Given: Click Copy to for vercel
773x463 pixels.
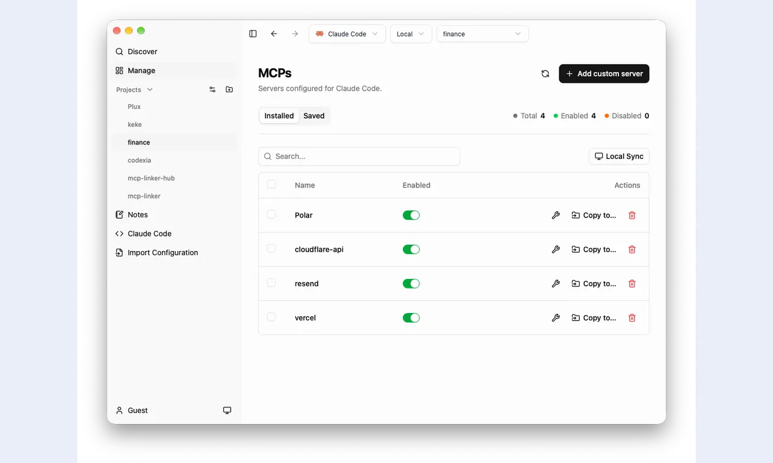Looking at the screenshot, I should pyautogui.click(x=594, y=317).
